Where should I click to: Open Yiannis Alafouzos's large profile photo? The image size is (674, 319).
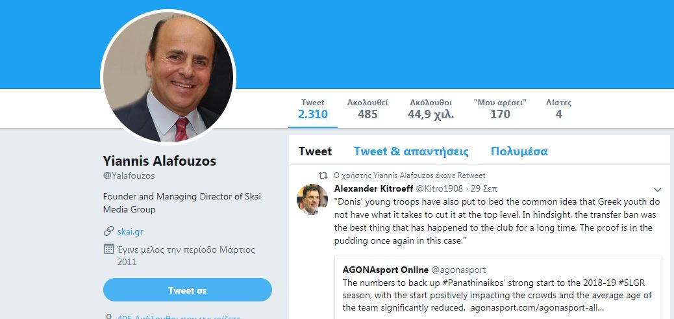168,78
